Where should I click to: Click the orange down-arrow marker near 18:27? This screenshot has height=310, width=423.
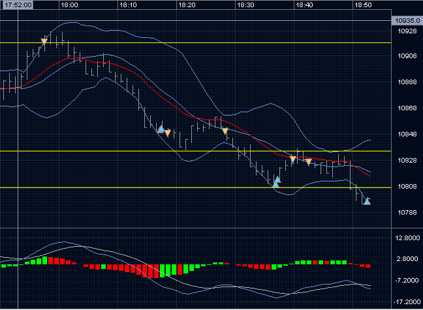(225, 131)
